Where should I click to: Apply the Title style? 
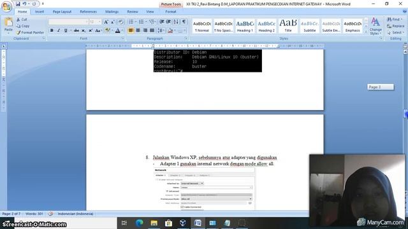tap(288, 26)
